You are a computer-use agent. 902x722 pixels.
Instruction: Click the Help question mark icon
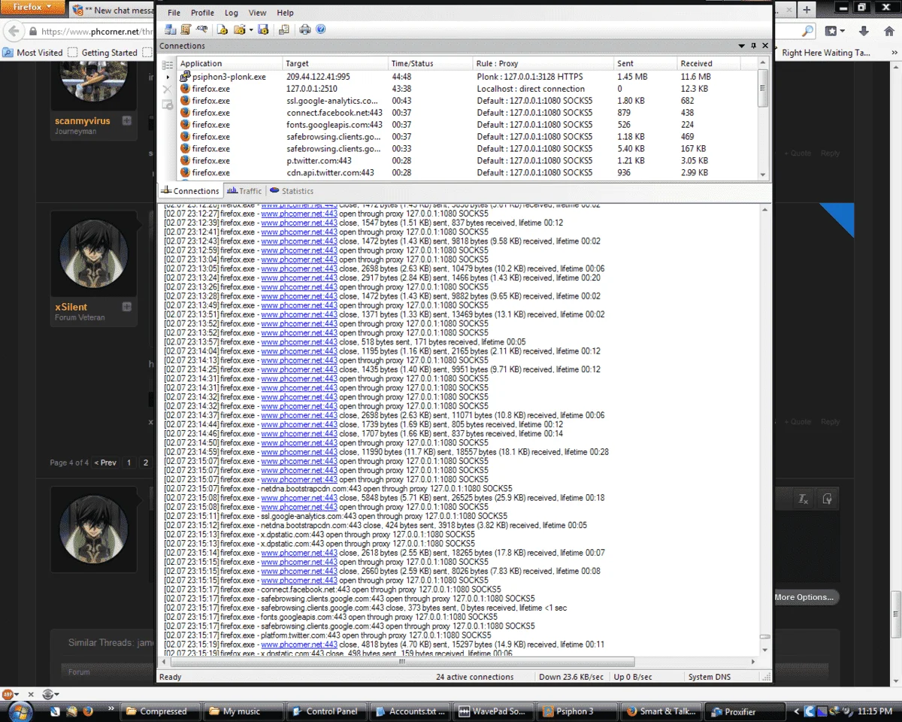[321, 29]
